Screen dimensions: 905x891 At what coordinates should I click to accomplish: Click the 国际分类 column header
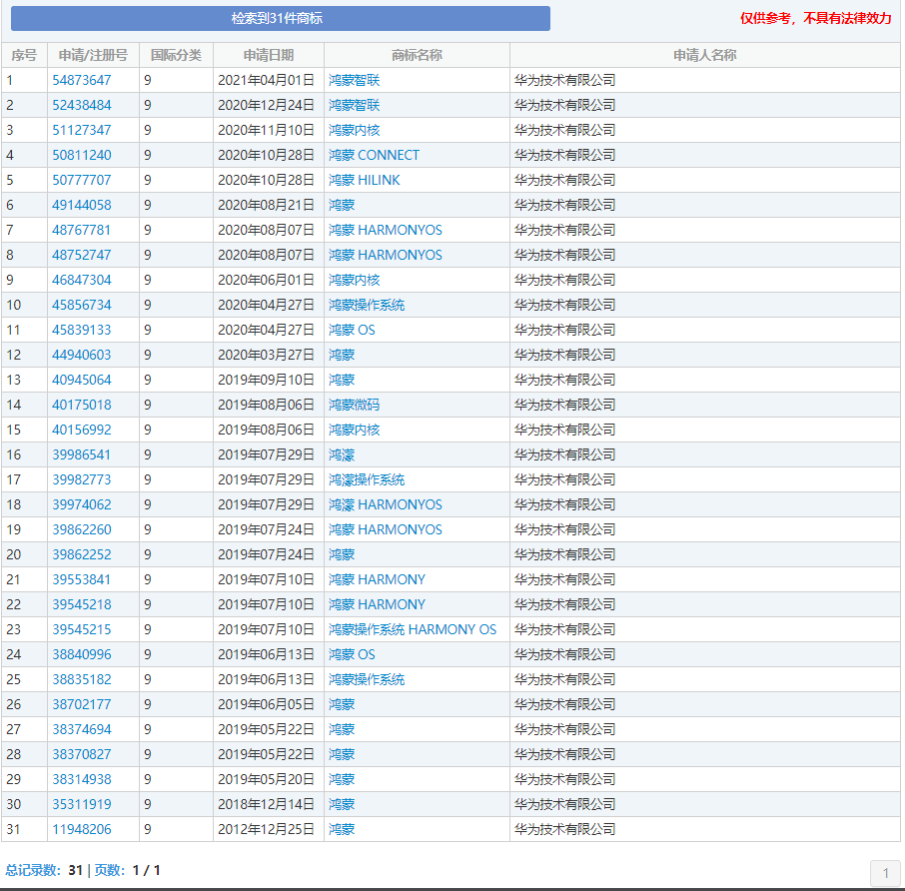[x=176, y=55]
